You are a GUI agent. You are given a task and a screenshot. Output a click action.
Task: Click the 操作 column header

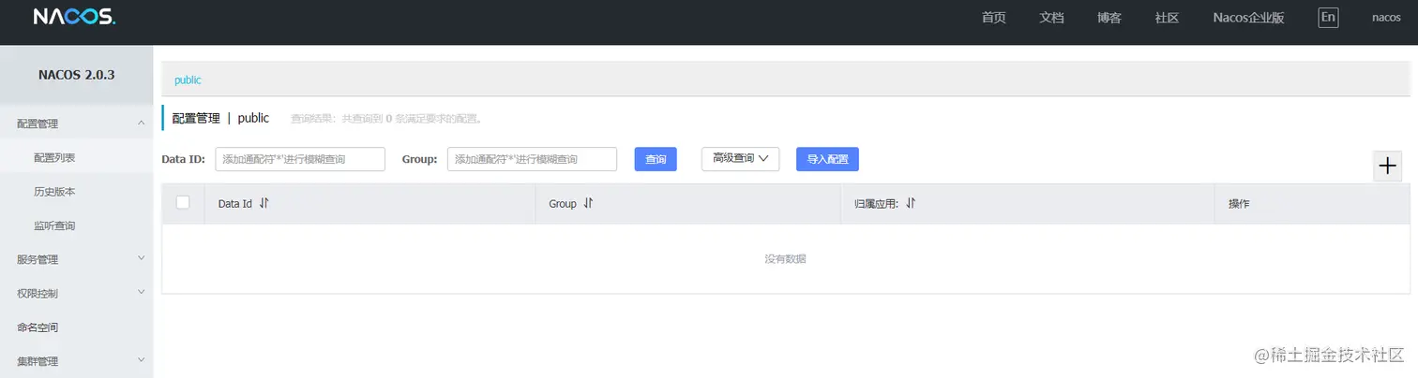(1239, 204)
